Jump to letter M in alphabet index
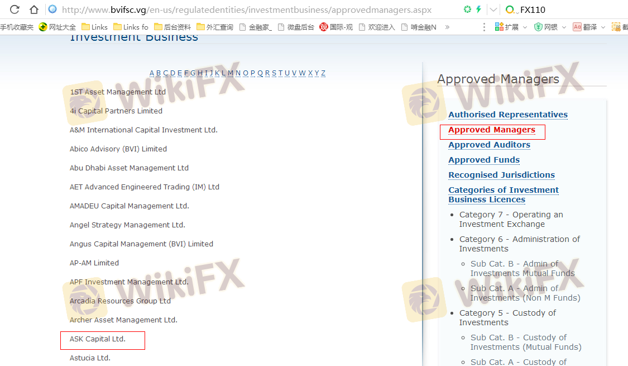This screenshot has height=366, width=628. 230,73
